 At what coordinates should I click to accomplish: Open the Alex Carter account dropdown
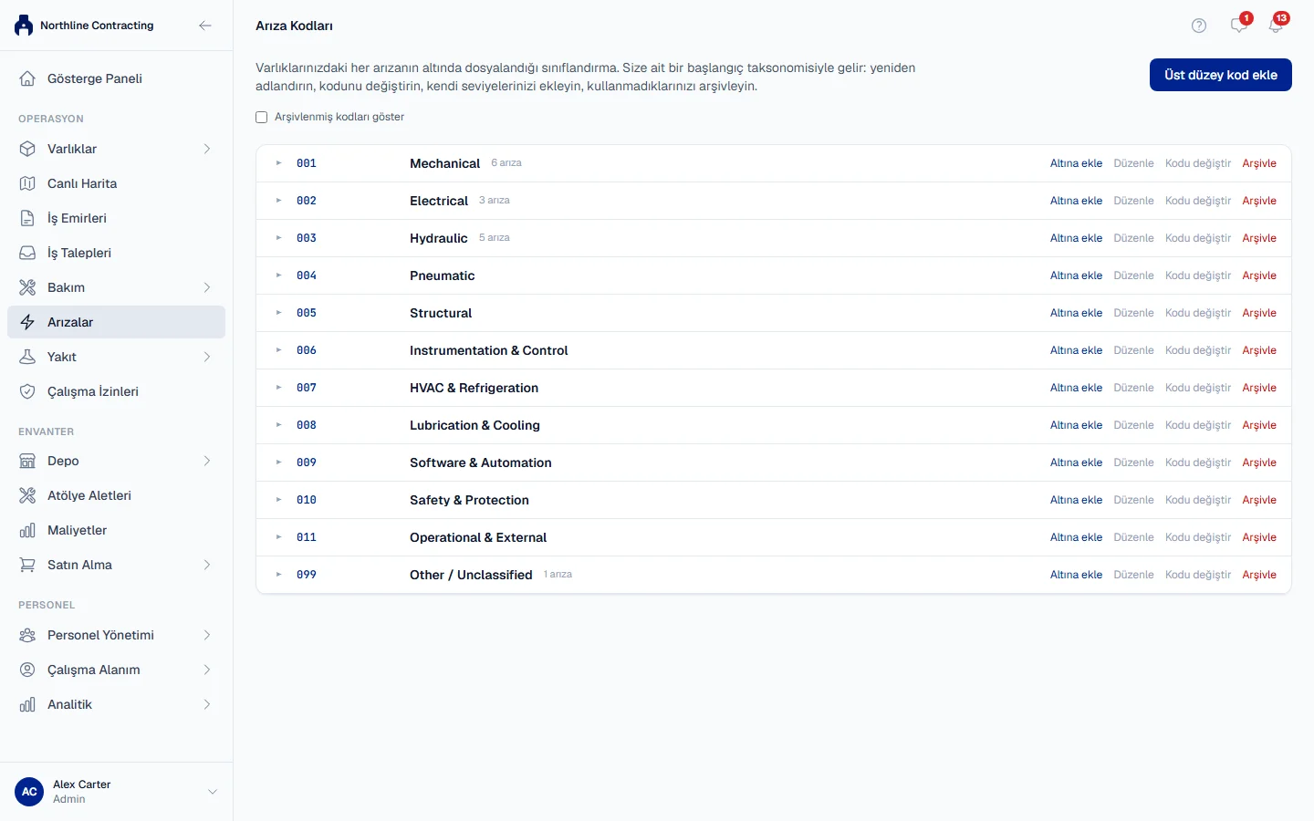point(213,792)
